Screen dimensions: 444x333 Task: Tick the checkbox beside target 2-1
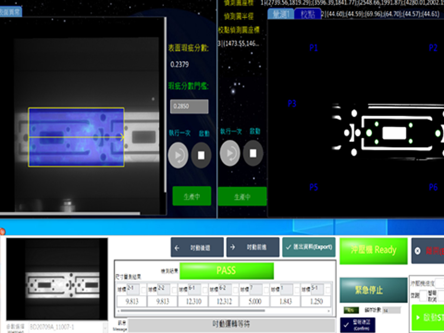[x=143, y=290]
